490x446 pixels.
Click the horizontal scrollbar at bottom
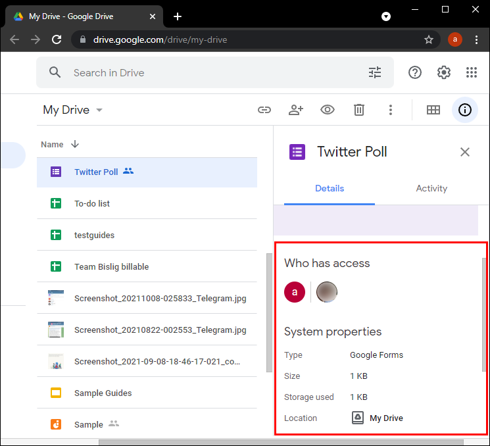(x=282, y=442)
